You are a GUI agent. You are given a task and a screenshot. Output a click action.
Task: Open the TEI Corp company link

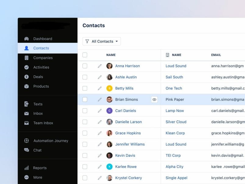[173, 156]
